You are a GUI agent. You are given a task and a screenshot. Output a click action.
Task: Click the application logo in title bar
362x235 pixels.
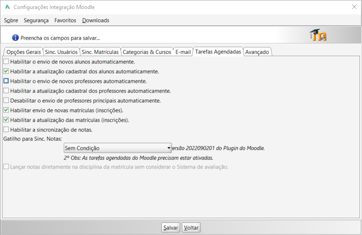[x=8, y=7]
